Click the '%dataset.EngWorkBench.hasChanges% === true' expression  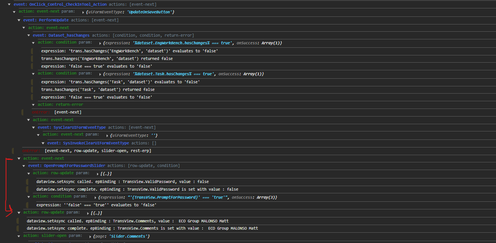(x=182, y=43)
